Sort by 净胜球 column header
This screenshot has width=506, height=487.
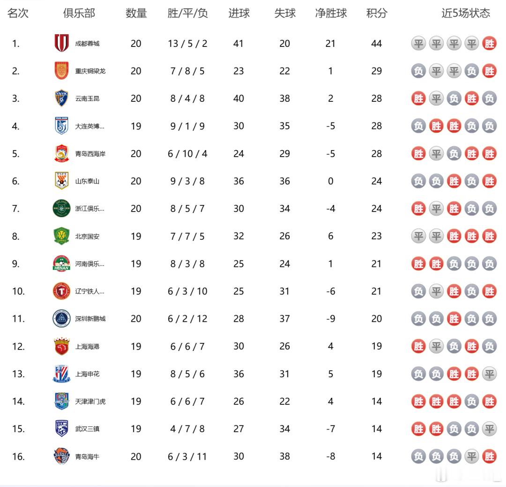[x=331, y=13]
